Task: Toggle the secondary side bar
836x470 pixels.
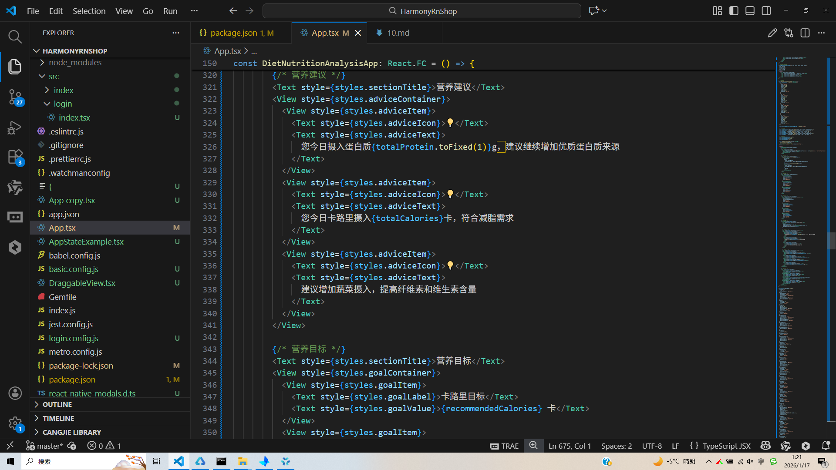Action: [766, 11]
